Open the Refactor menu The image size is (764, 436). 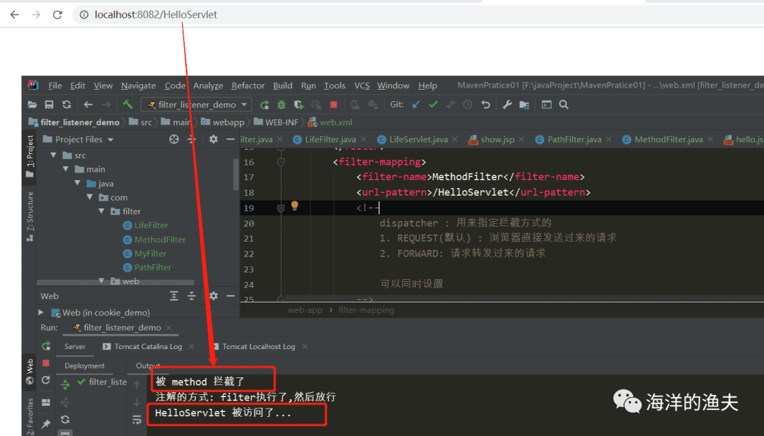[x=248, y=86]
